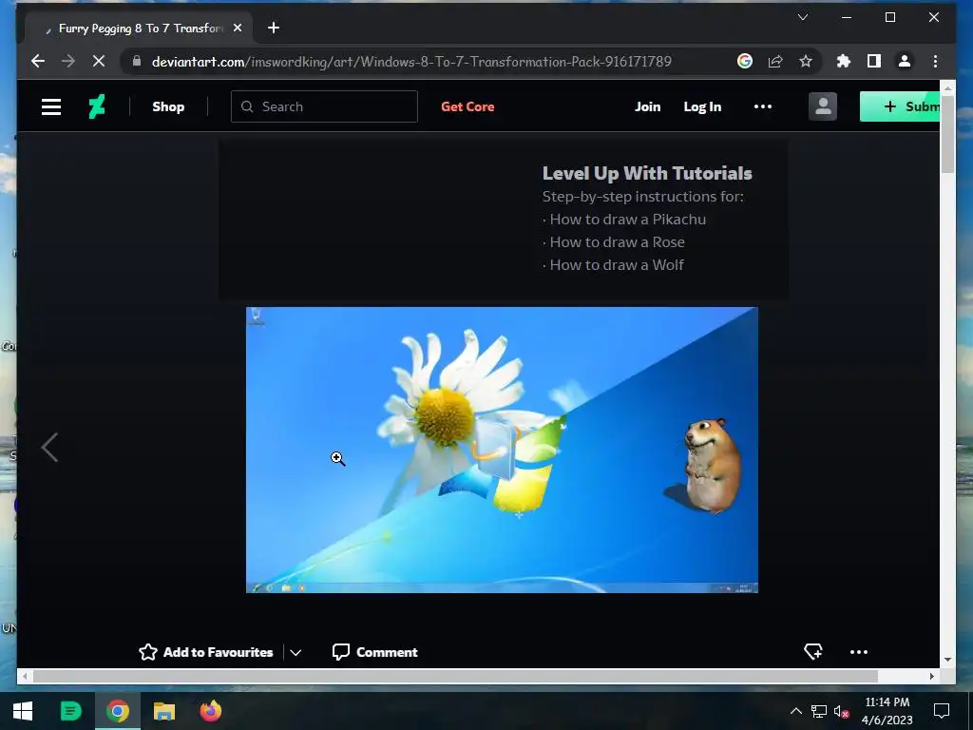Click How to draw a Wolf

[616, 265]
